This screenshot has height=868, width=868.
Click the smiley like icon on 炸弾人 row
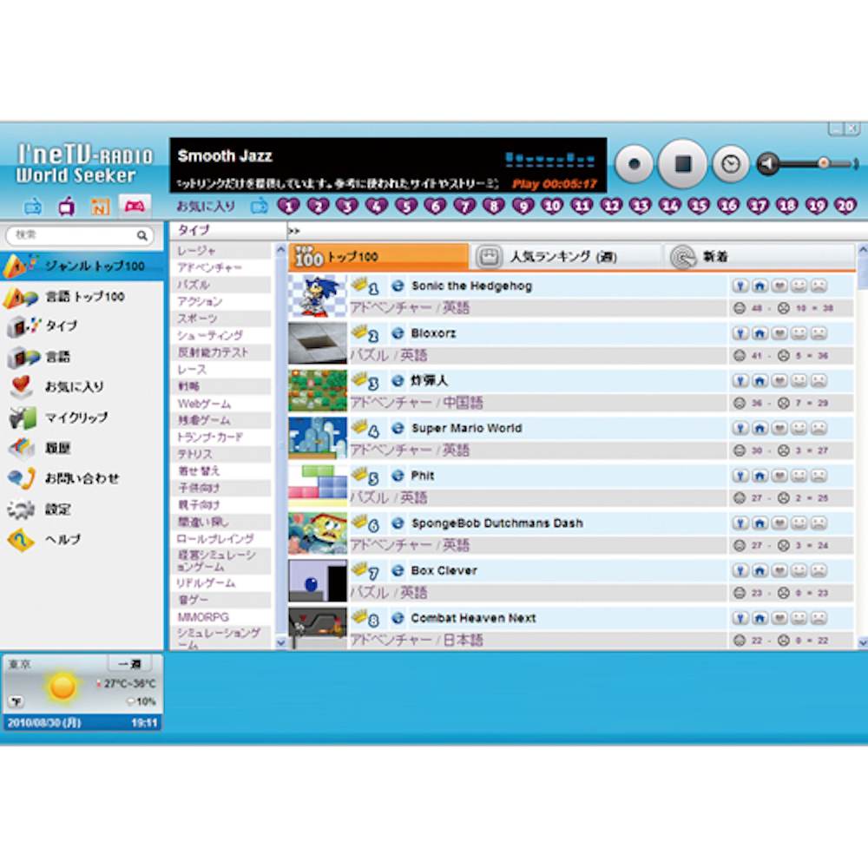pyautogui.click(x=799, y=381)
